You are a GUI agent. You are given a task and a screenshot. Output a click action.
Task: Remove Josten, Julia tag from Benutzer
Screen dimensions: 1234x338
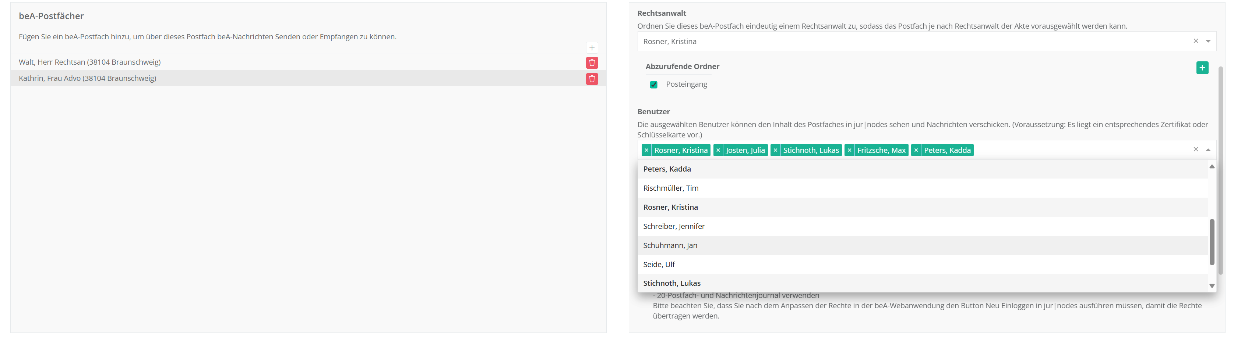718,150
